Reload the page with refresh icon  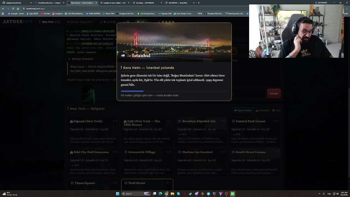click(13, 8)
